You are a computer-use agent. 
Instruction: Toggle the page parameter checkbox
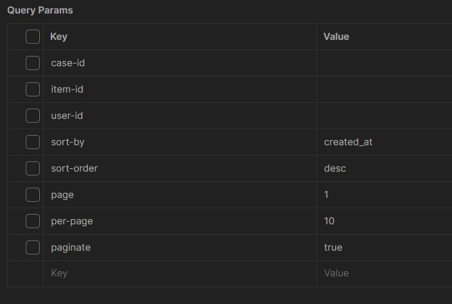tap(33, 195)
